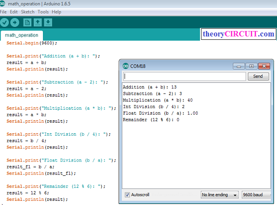Click code line 'result = a + b;'
The height and width of the screenshot is (205, 277).
(26, 62)
